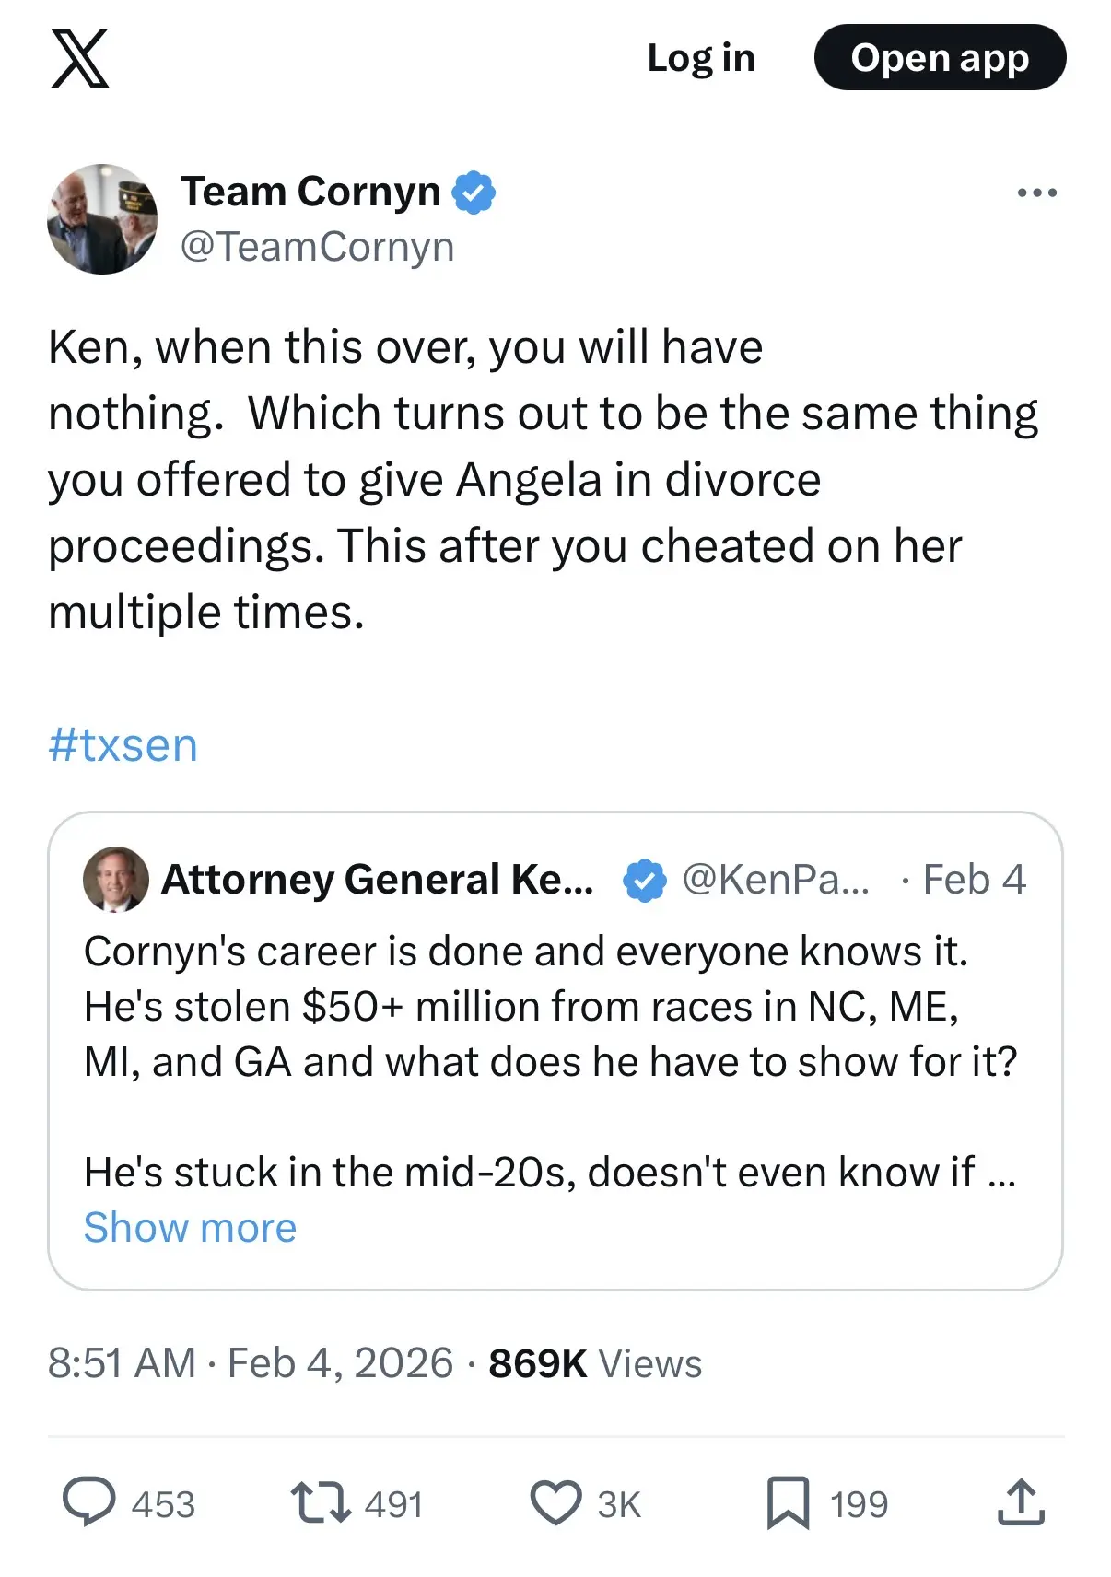
Task: Click the share upload icon
Action: tap(1021, 1502)
